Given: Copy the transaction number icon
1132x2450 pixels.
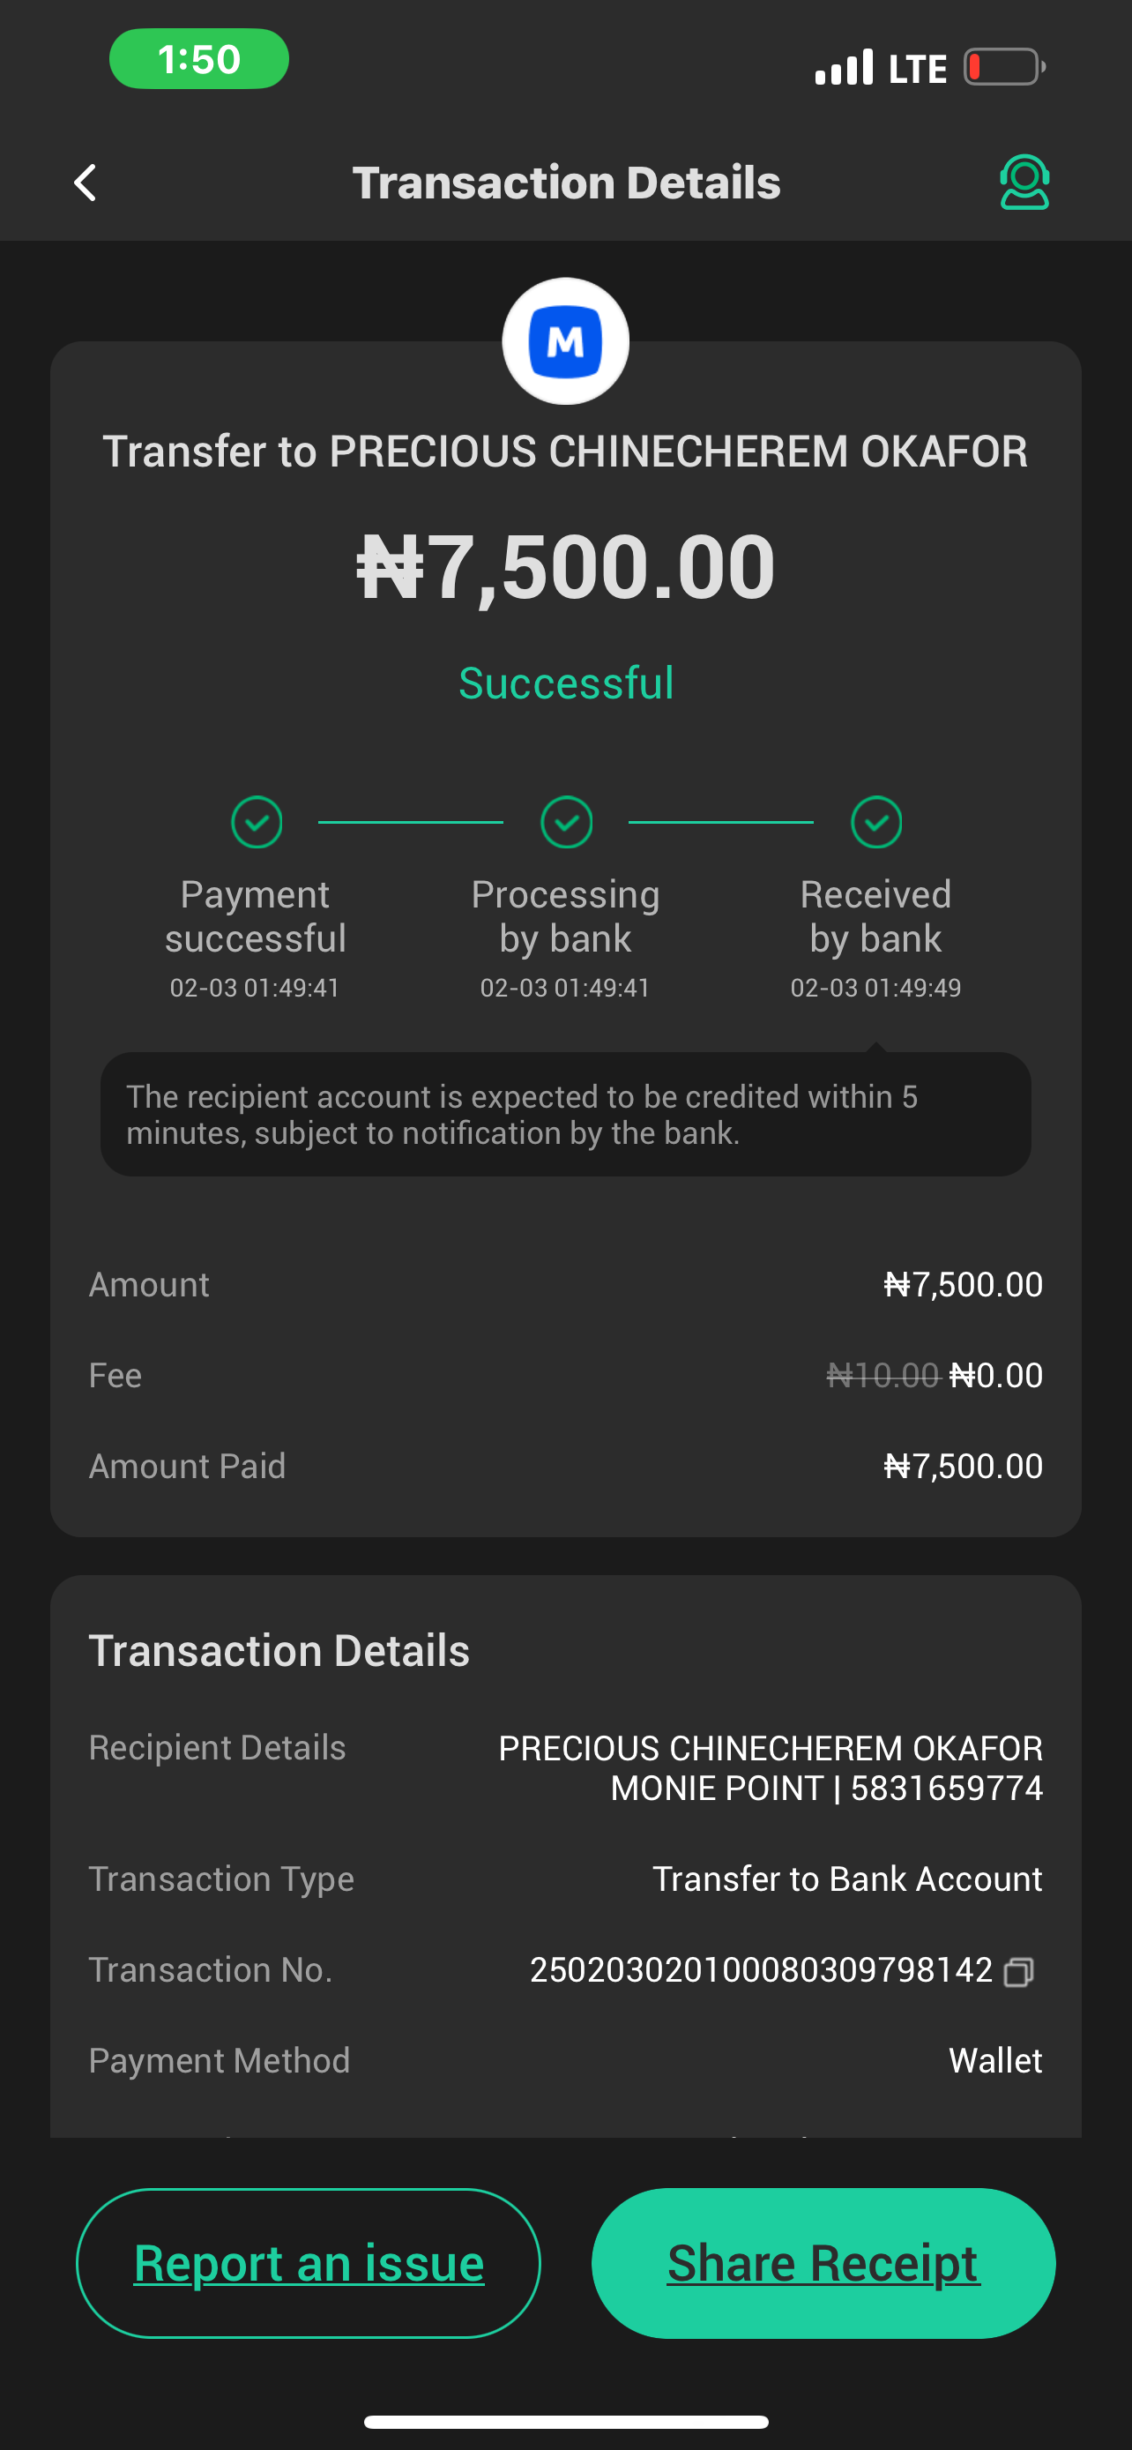Looking at the screenshot, I should click(1019, 1972).
